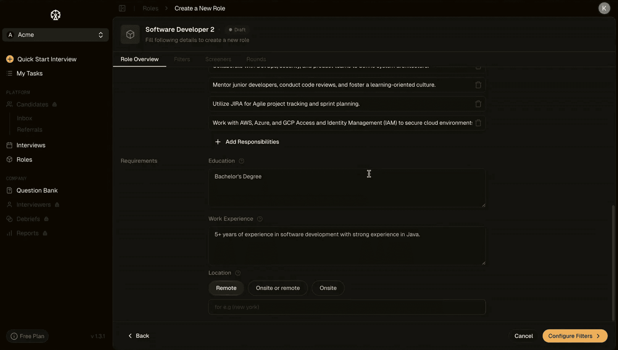Switch to the Filters tab

[182, 60]
